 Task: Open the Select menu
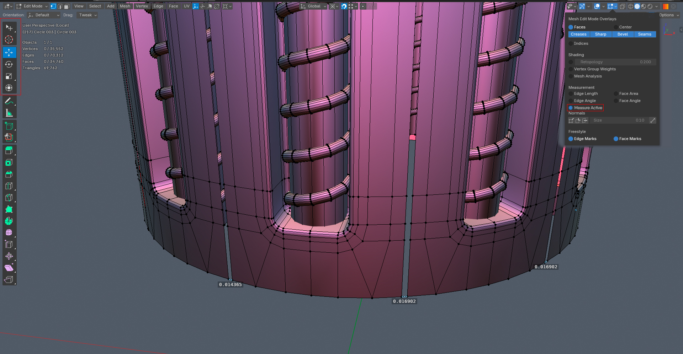[95, 6]
